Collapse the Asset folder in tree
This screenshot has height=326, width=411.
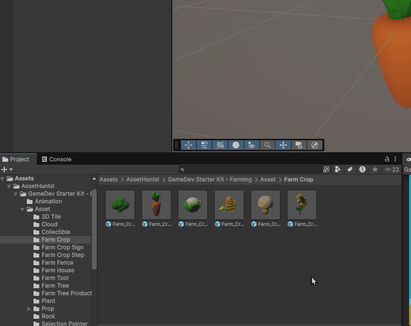click(22, 209)
